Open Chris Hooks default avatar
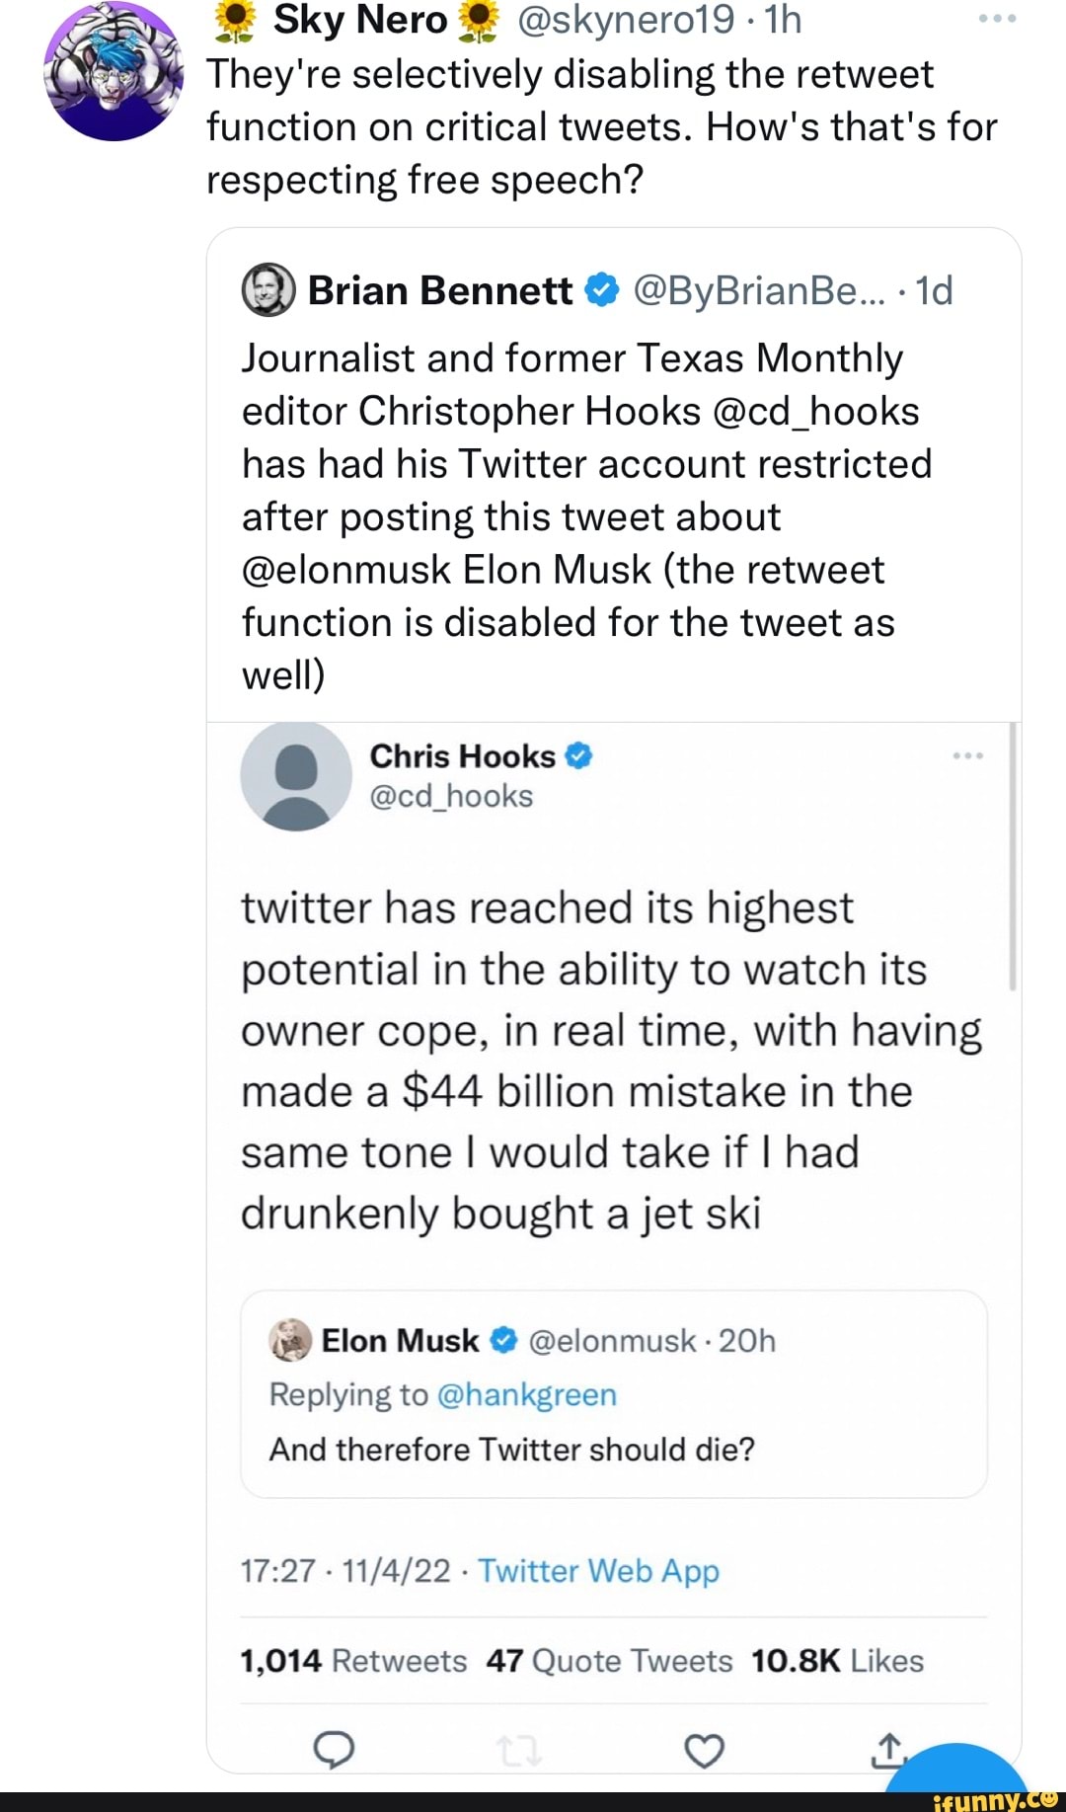The image size is (1066, 1812). tap(296, 776)
